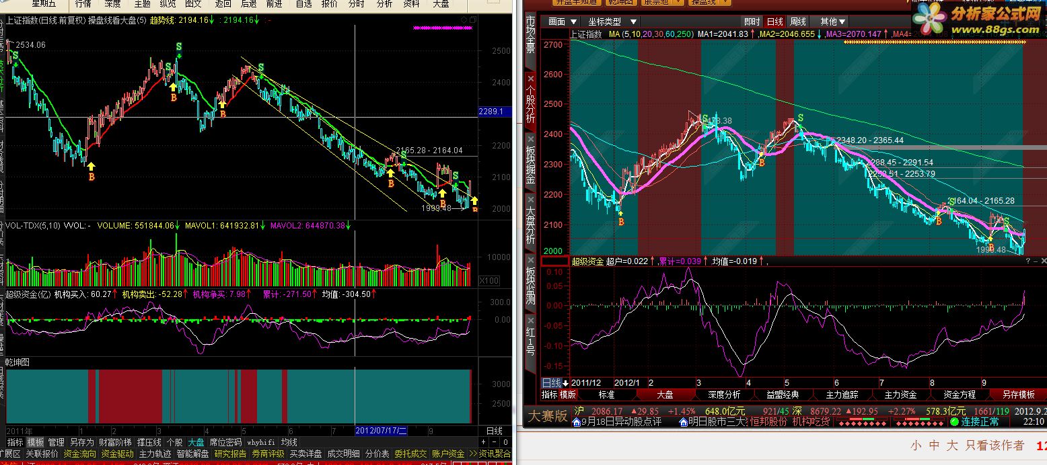The width and height of the screenshot is (1047, 465).
Task: Close the 板块监测 side panel tab
Action: tap(530, 261)
